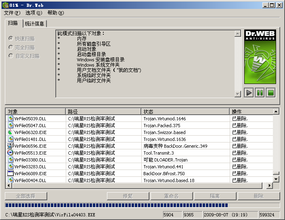The image size is (285, 220).
Task: Select the Trojan.Virtumod.441 status cell
Action: click(186, 167)
